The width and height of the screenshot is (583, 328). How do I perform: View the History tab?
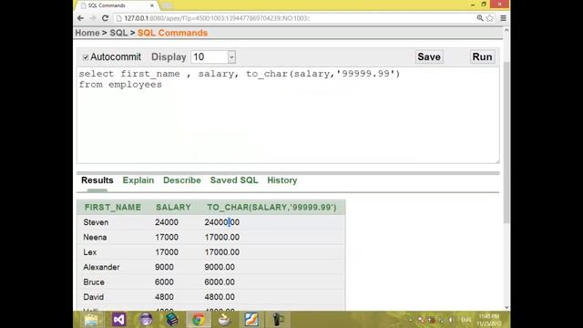[282, 180]
